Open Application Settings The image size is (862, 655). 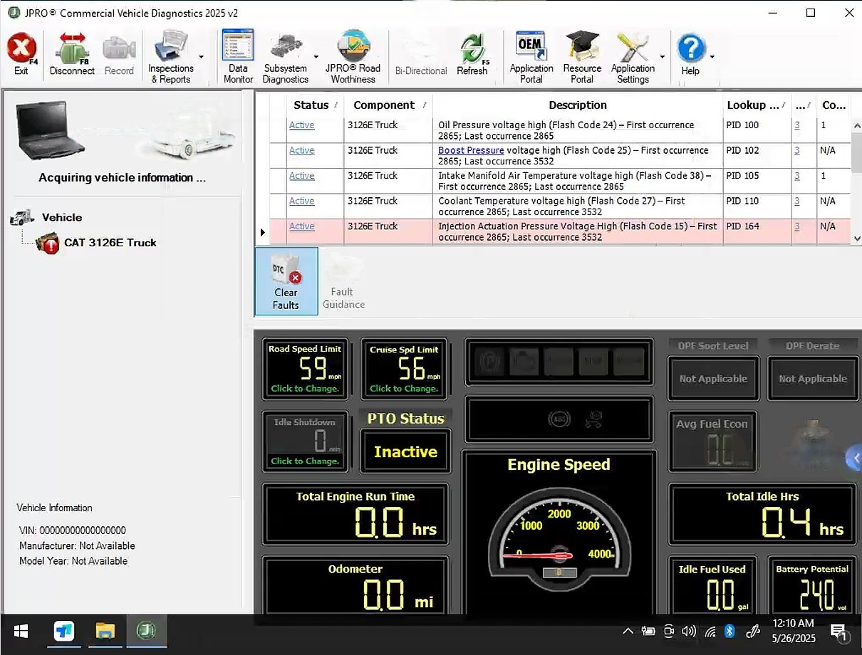633,57
